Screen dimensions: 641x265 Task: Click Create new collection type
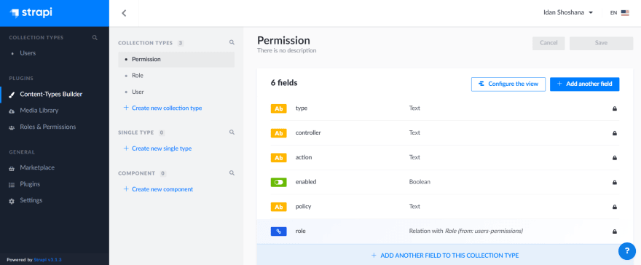162,108
